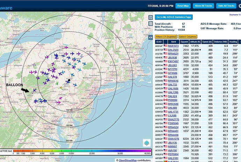Click the ICAO cell A78CC5
Image resolution: width=241 pixels, height=162 pixels.
159,116
